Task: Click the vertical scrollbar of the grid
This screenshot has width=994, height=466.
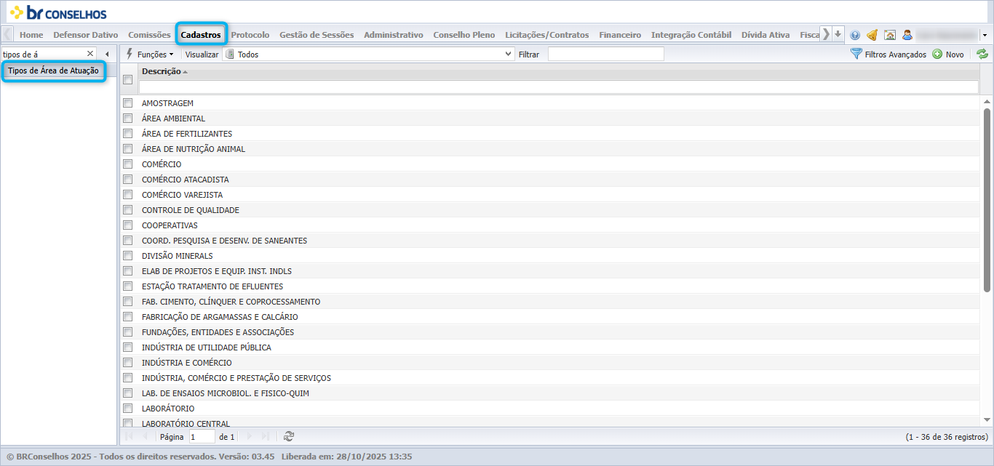Action: point(987,200)
